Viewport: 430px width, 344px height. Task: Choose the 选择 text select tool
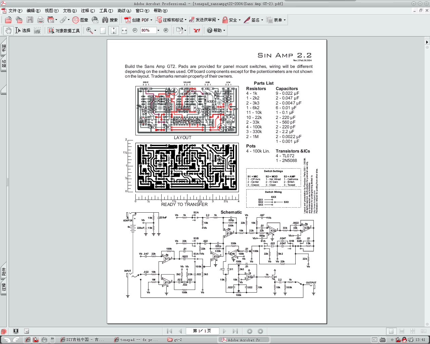tap(23, 31)
